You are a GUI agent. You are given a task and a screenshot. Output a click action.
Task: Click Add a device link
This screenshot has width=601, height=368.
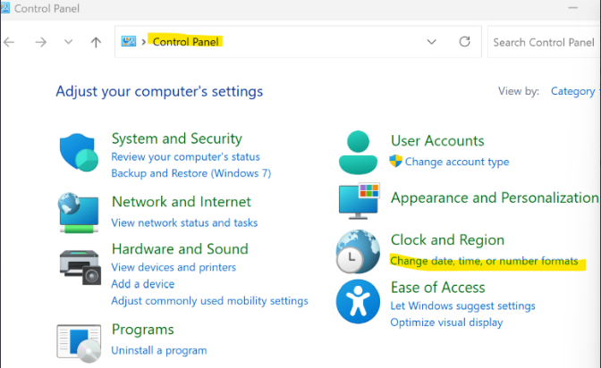point(142,284)
